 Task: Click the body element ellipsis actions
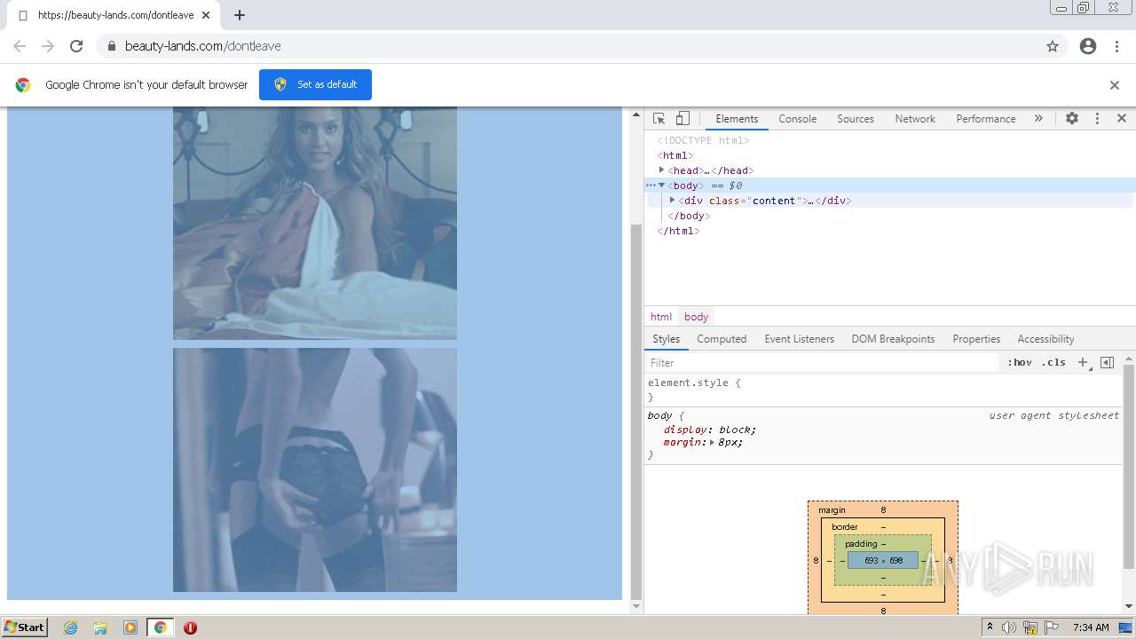(x=651, y=185)
